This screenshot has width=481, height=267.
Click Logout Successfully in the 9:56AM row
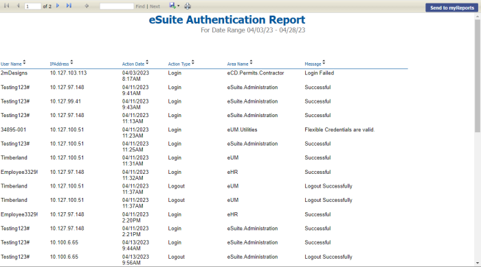(328, 257)
